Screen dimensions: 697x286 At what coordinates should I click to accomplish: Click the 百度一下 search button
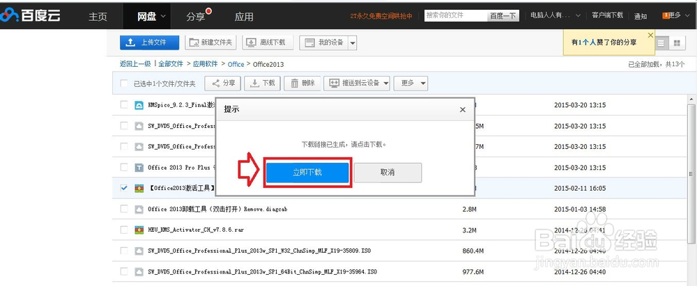[x=503, y=16]
